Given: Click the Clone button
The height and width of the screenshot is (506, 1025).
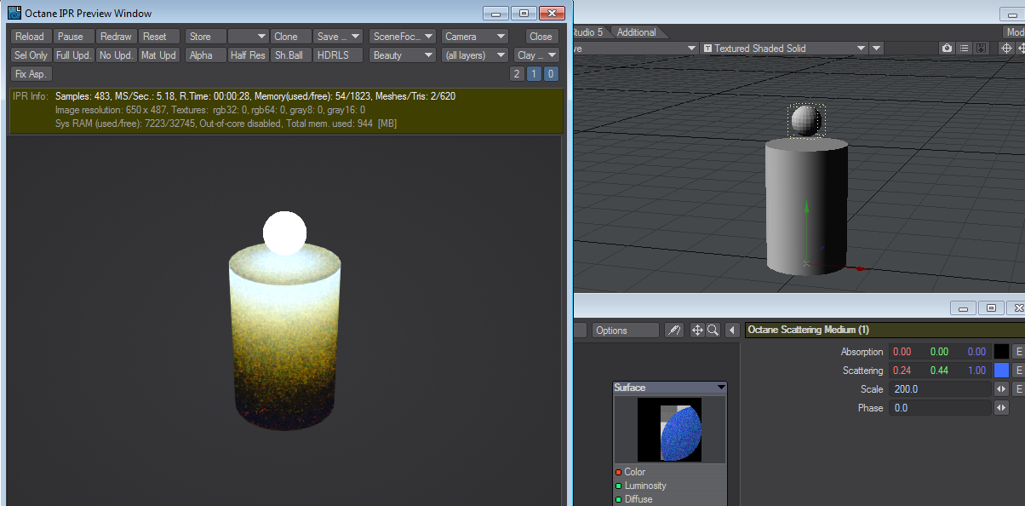Looking at the screenshot, I should tap(290, 37).
